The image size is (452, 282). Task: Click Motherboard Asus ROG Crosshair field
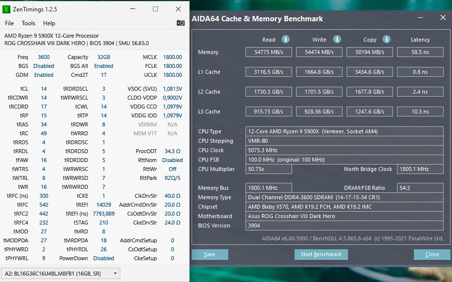click(345, 216)
